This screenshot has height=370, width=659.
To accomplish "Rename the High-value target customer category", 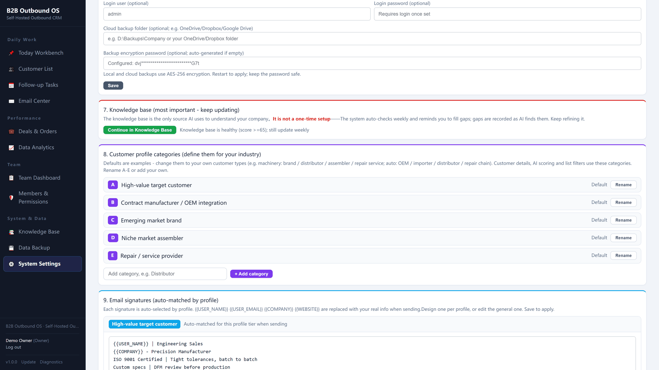I will point(623,185).
